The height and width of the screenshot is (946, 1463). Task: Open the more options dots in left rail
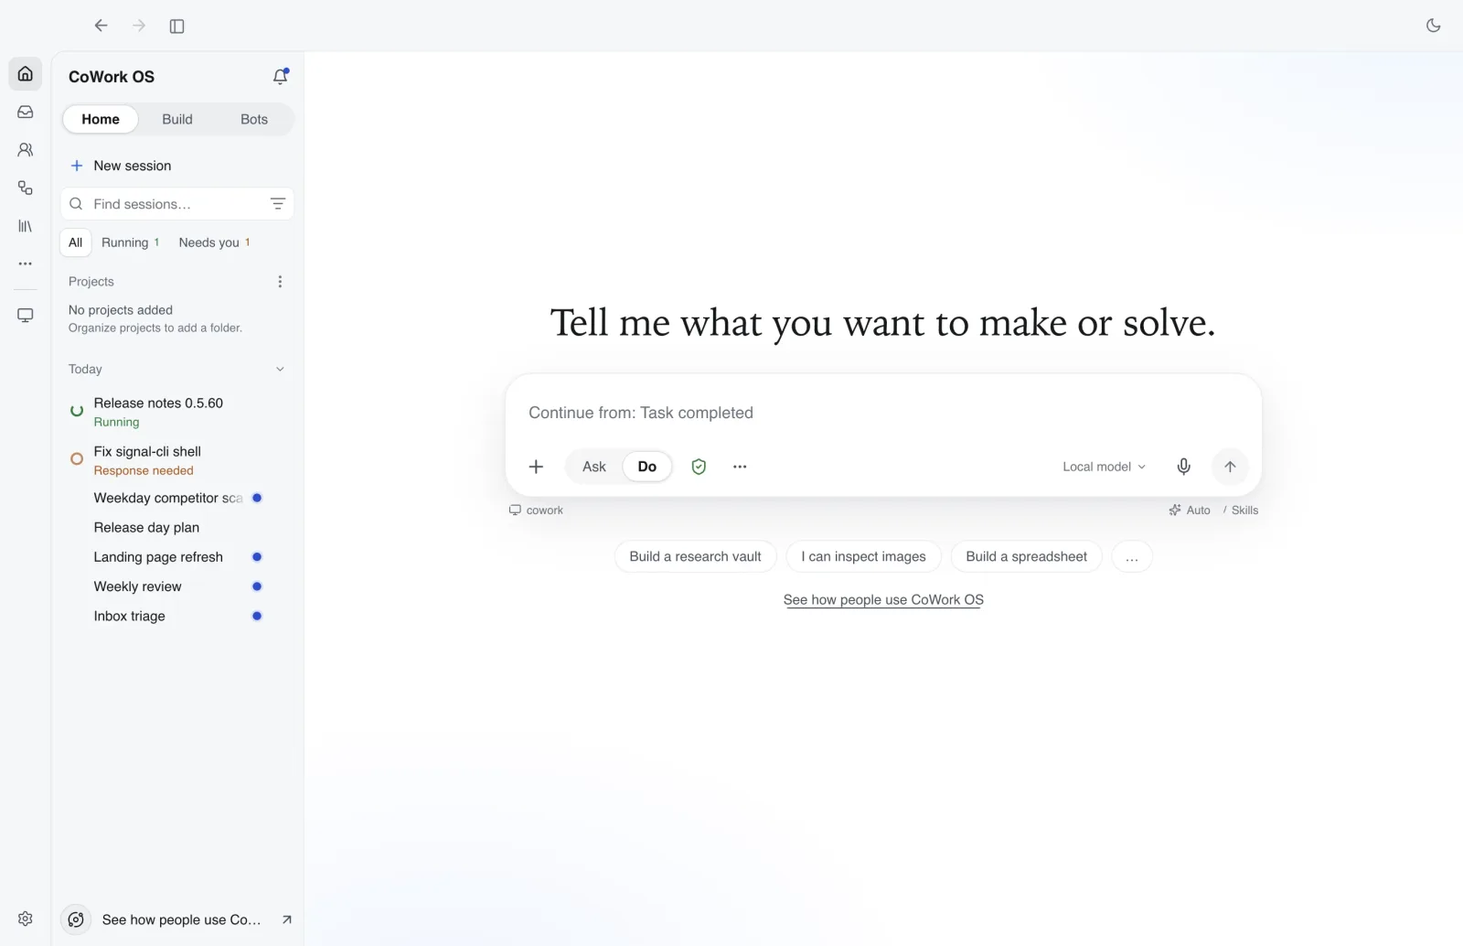(x=26, y=263)
